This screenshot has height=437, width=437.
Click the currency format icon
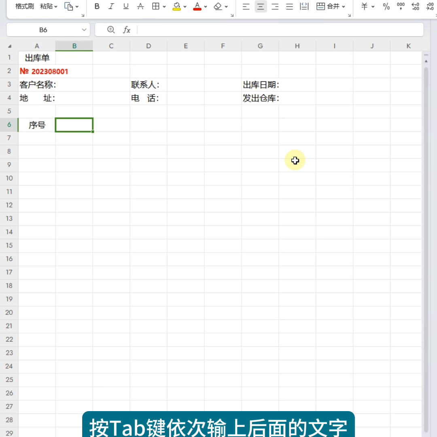coord(364,6)
